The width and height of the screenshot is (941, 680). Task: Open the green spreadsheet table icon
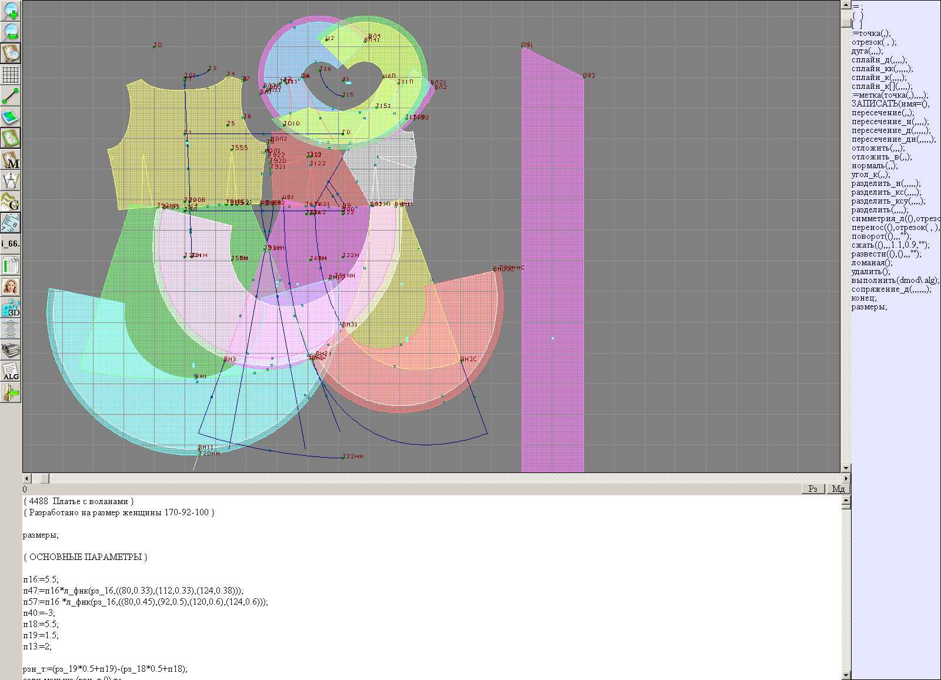[x=11, y=265]
